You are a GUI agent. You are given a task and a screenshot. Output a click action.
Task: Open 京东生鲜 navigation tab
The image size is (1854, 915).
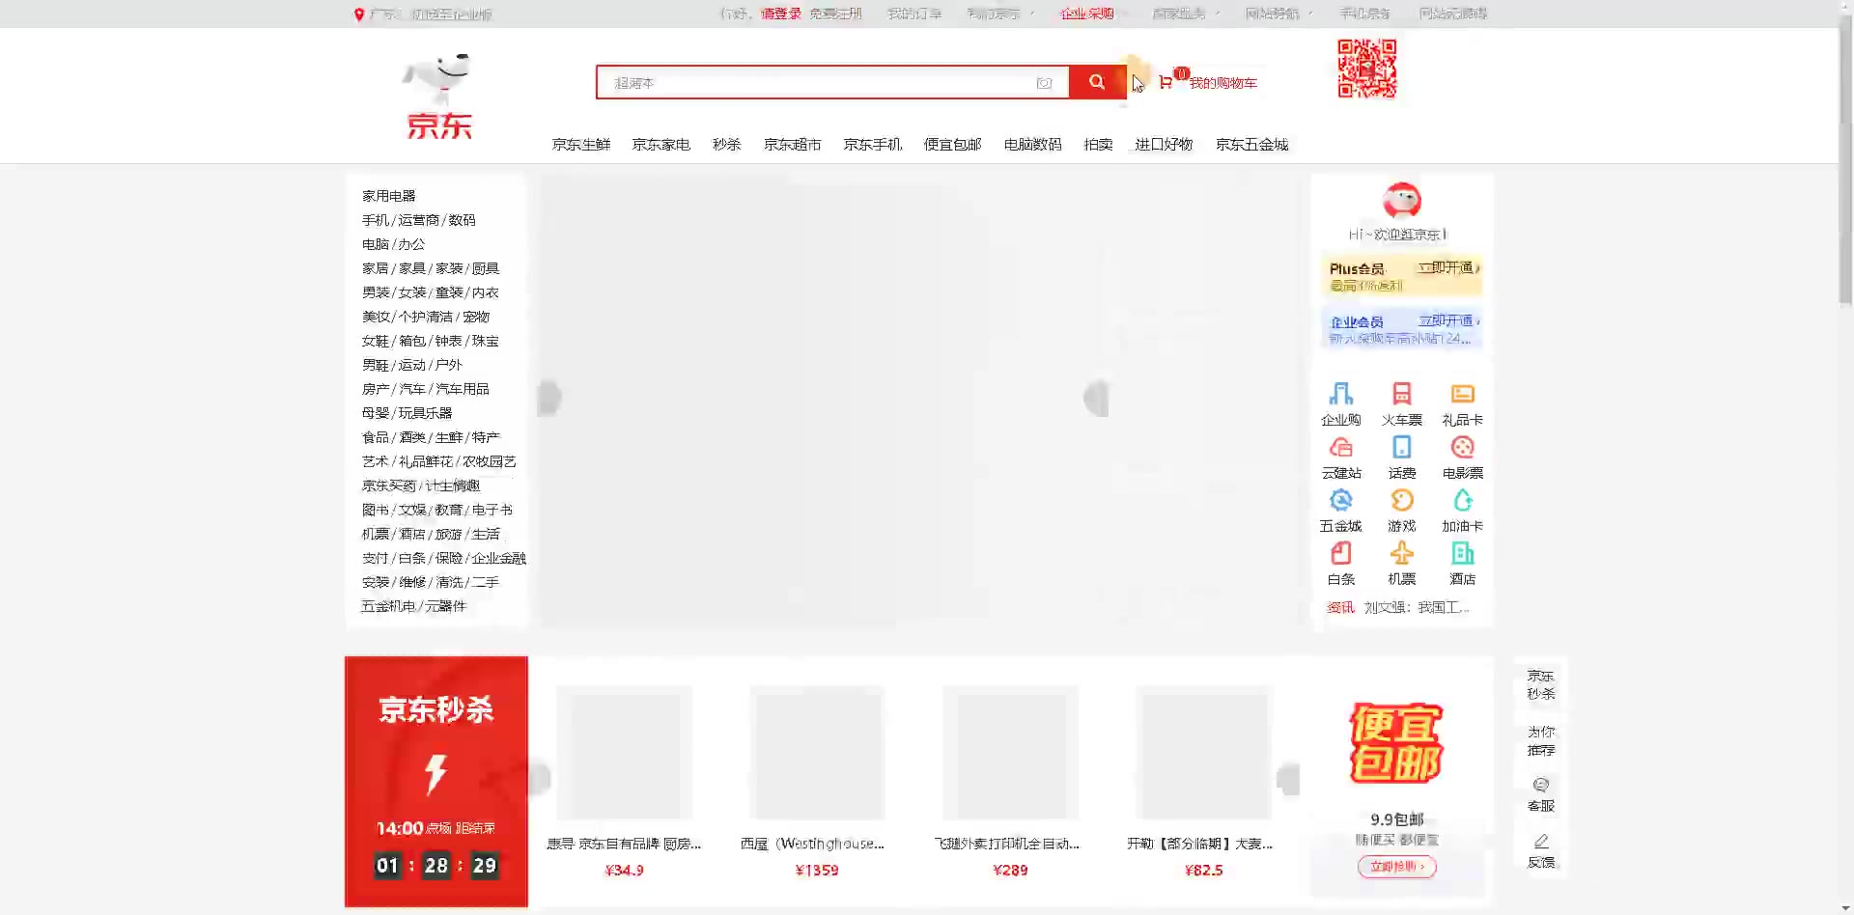(581, 145)
